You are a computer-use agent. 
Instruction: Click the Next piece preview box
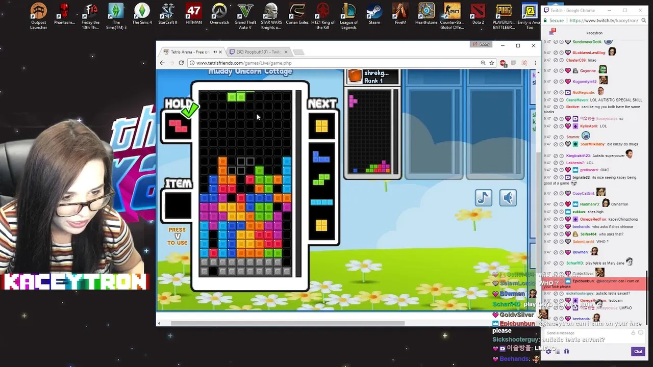(x=321, y=125)
